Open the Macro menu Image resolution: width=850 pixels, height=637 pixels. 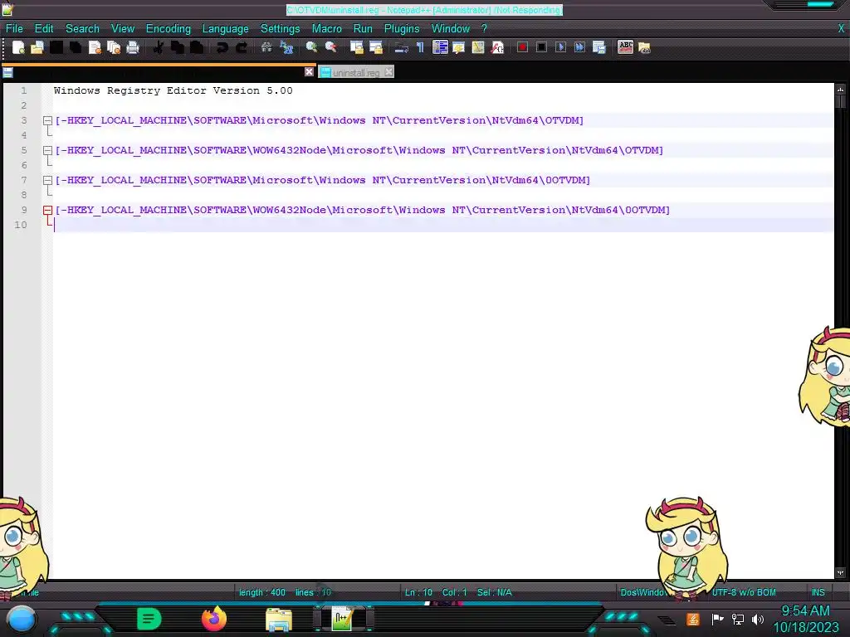(327, 29)
